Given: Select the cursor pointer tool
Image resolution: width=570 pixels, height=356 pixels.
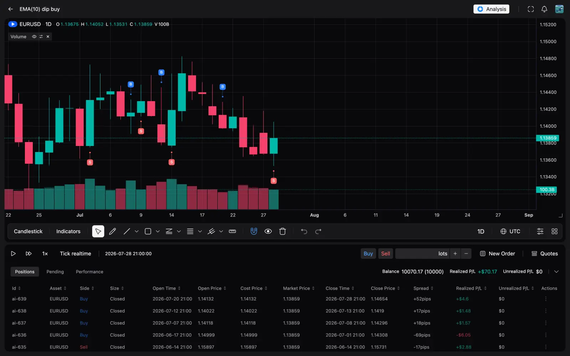Looking at the screenshot, I should 98,231.
